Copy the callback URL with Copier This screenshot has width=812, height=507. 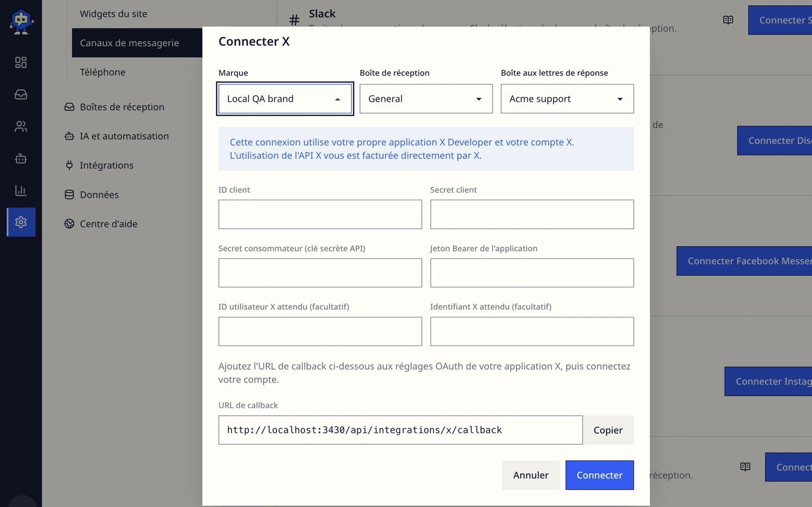(608, 430)
